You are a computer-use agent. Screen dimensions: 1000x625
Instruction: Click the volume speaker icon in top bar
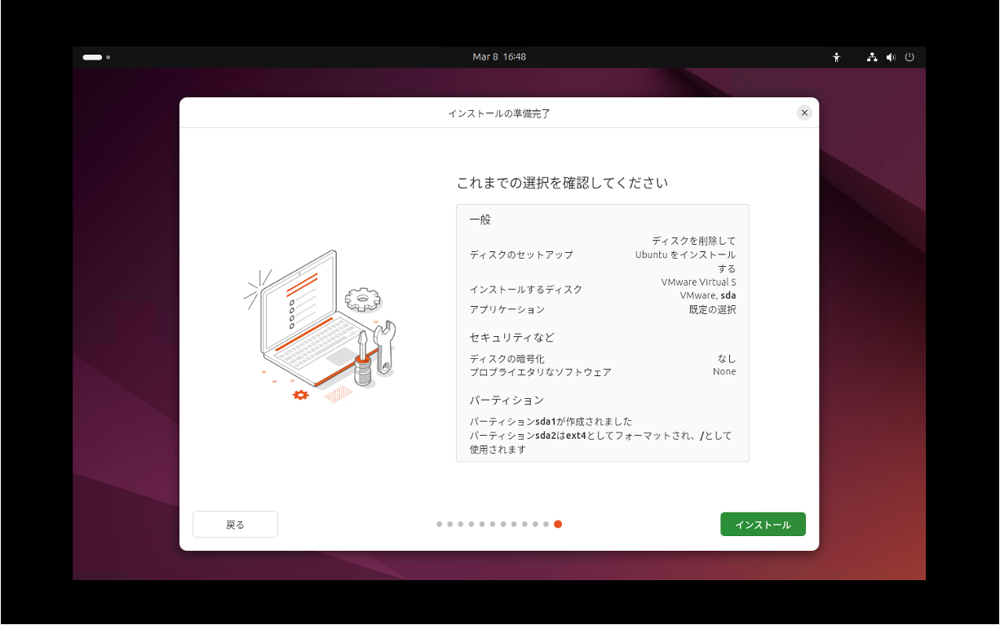(x=891, y=57)
